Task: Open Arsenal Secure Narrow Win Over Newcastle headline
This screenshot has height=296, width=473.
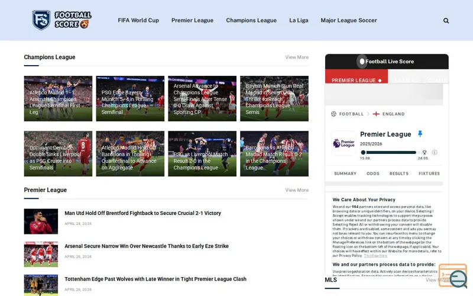Action: 147,246
